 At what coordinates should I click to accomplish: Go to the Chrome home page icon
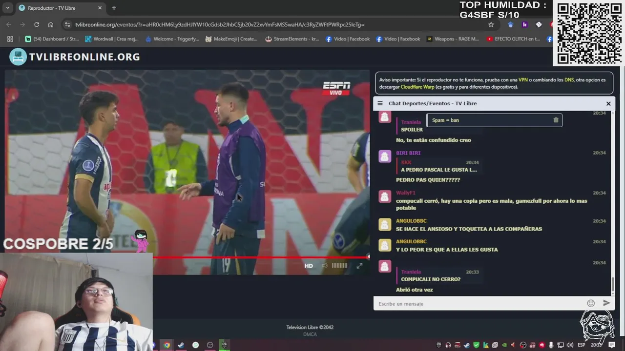(51, 24)
